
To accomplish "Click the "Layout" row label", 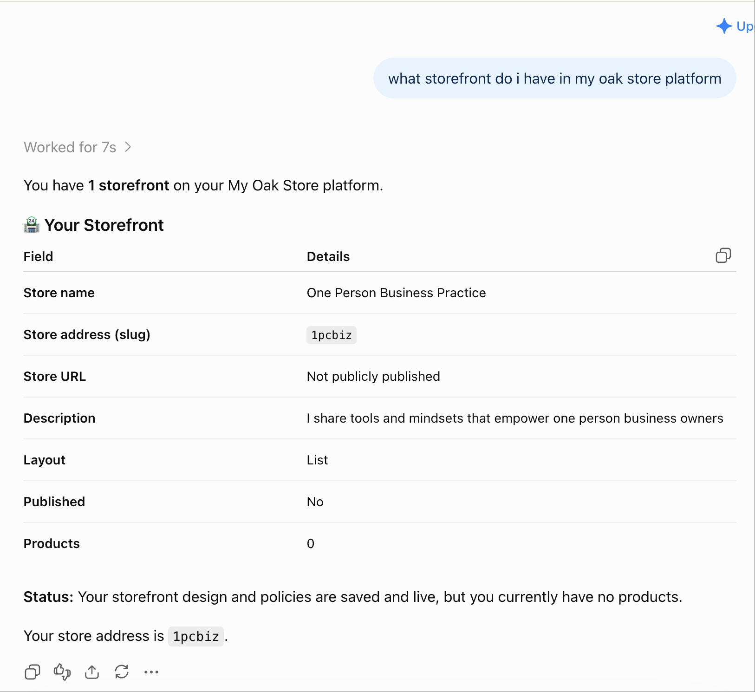I will point(45,460).
